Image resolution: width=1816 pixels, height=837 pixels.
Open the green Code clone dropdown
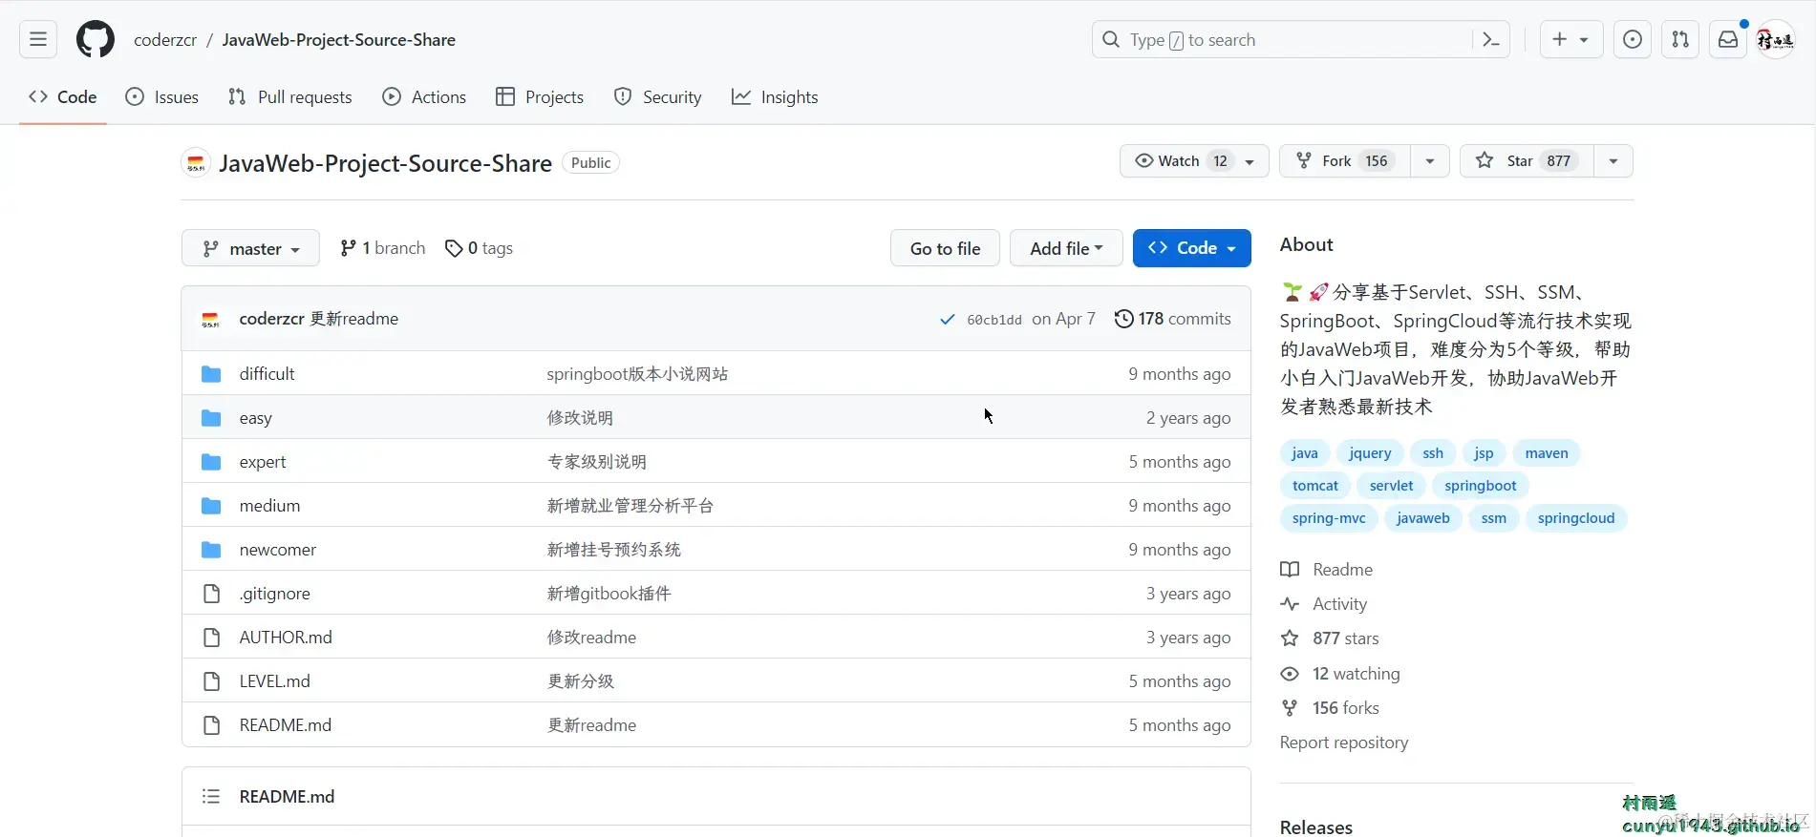point(1192,248)
